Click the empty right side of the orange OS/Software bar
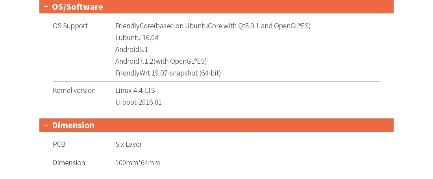 coord(315,7)
